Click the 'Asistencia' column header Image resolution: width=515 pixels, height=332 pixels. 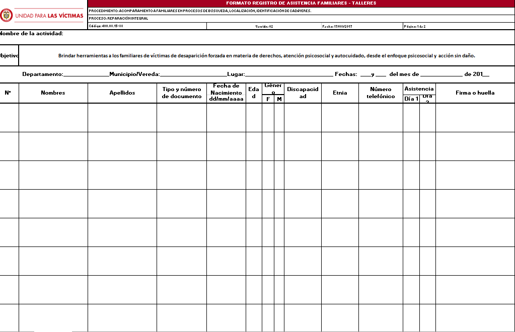[419, 89]
